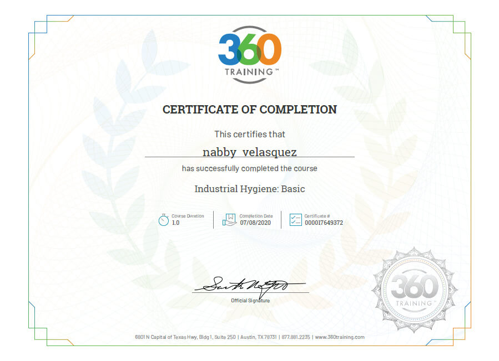Click the "Completion Date" label

pyautogui.click(x=256, y=216)
